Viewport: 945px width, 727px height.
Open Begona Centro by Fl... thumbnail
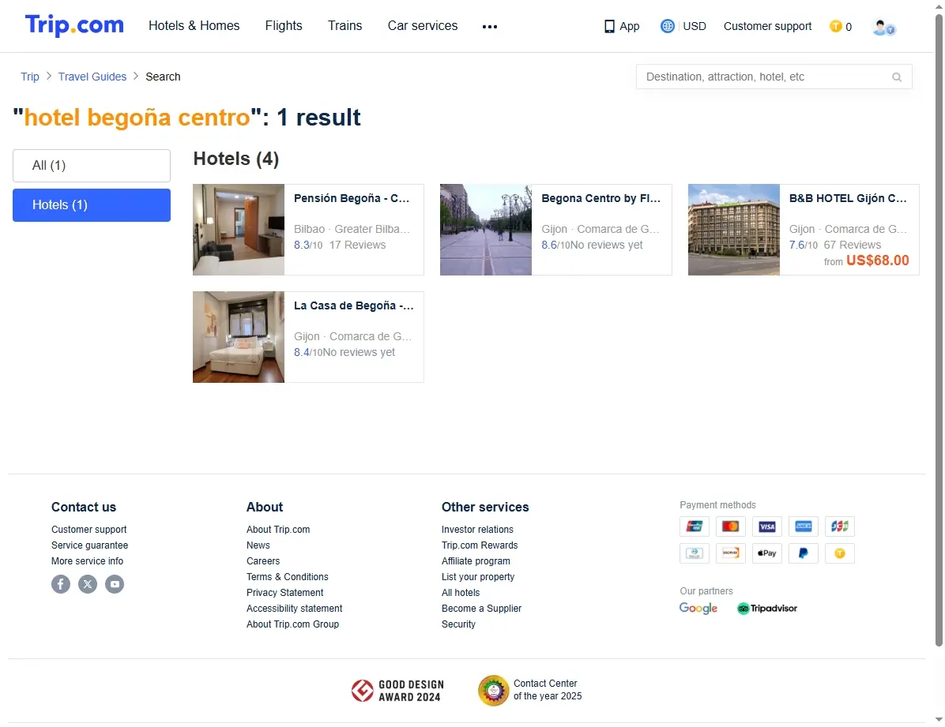click(x=486, y=230)
